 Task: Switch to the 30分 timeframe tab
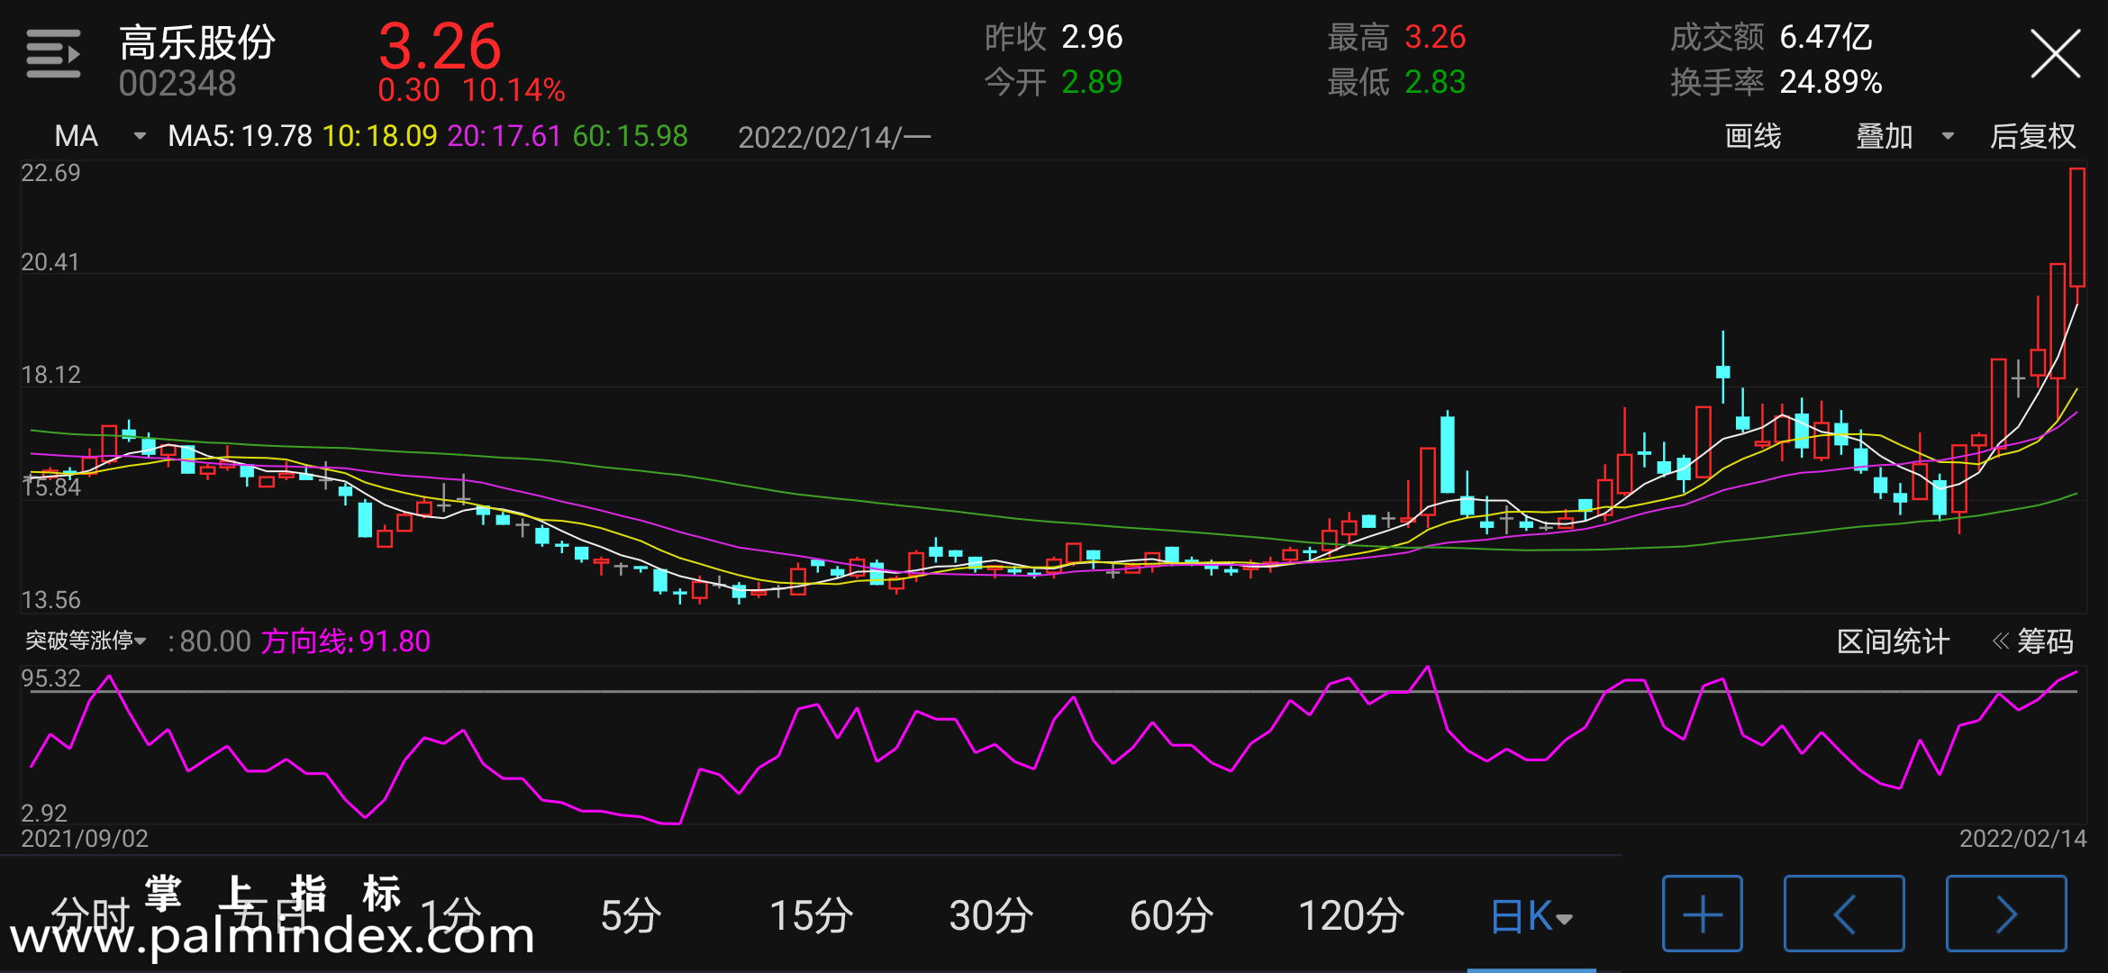pyautogui.click(x=991, y=915)
